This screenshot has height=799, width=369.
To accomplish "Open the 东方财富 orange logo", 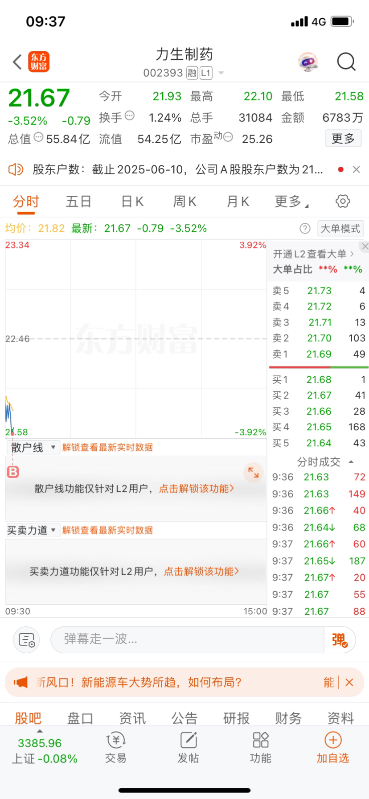I will (39, 62).
